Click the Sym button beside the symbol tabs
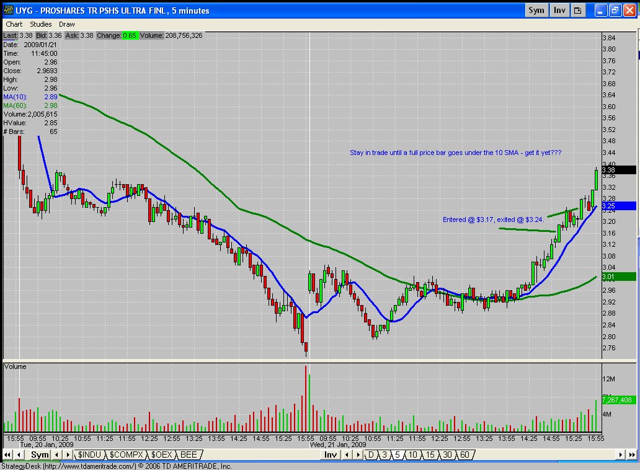 [40, 454]
